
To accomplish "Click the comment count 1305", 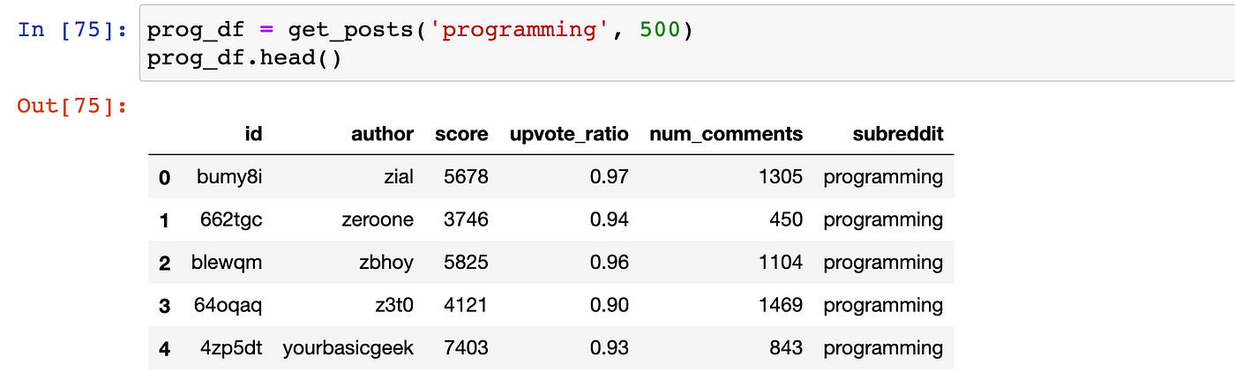I will click(x=782, y=177).
